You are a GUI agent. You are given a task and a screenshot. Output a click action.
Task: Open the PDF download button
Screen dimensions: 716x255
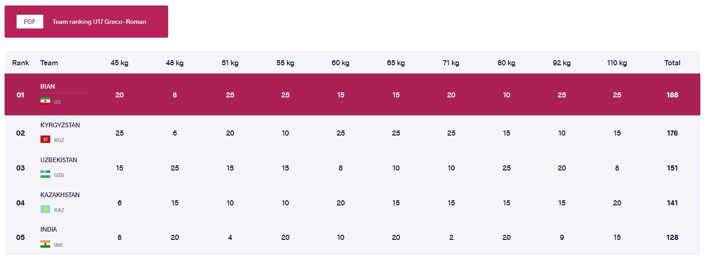tap(30, 22)
